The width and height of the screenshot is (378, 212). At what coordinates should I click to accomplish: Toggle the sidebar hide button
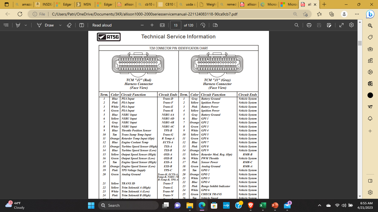[x=370, y=181]
